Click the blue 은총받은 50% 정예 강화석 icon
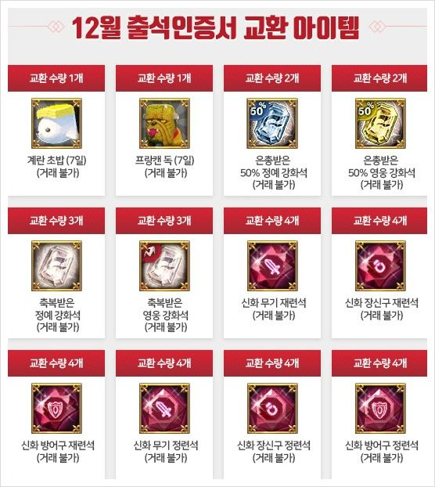This screenshot has width=435, height=487. (272, 123)
